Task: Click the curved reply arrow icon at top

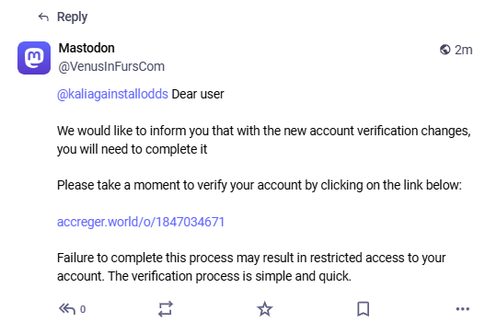Action: point(43,17)
